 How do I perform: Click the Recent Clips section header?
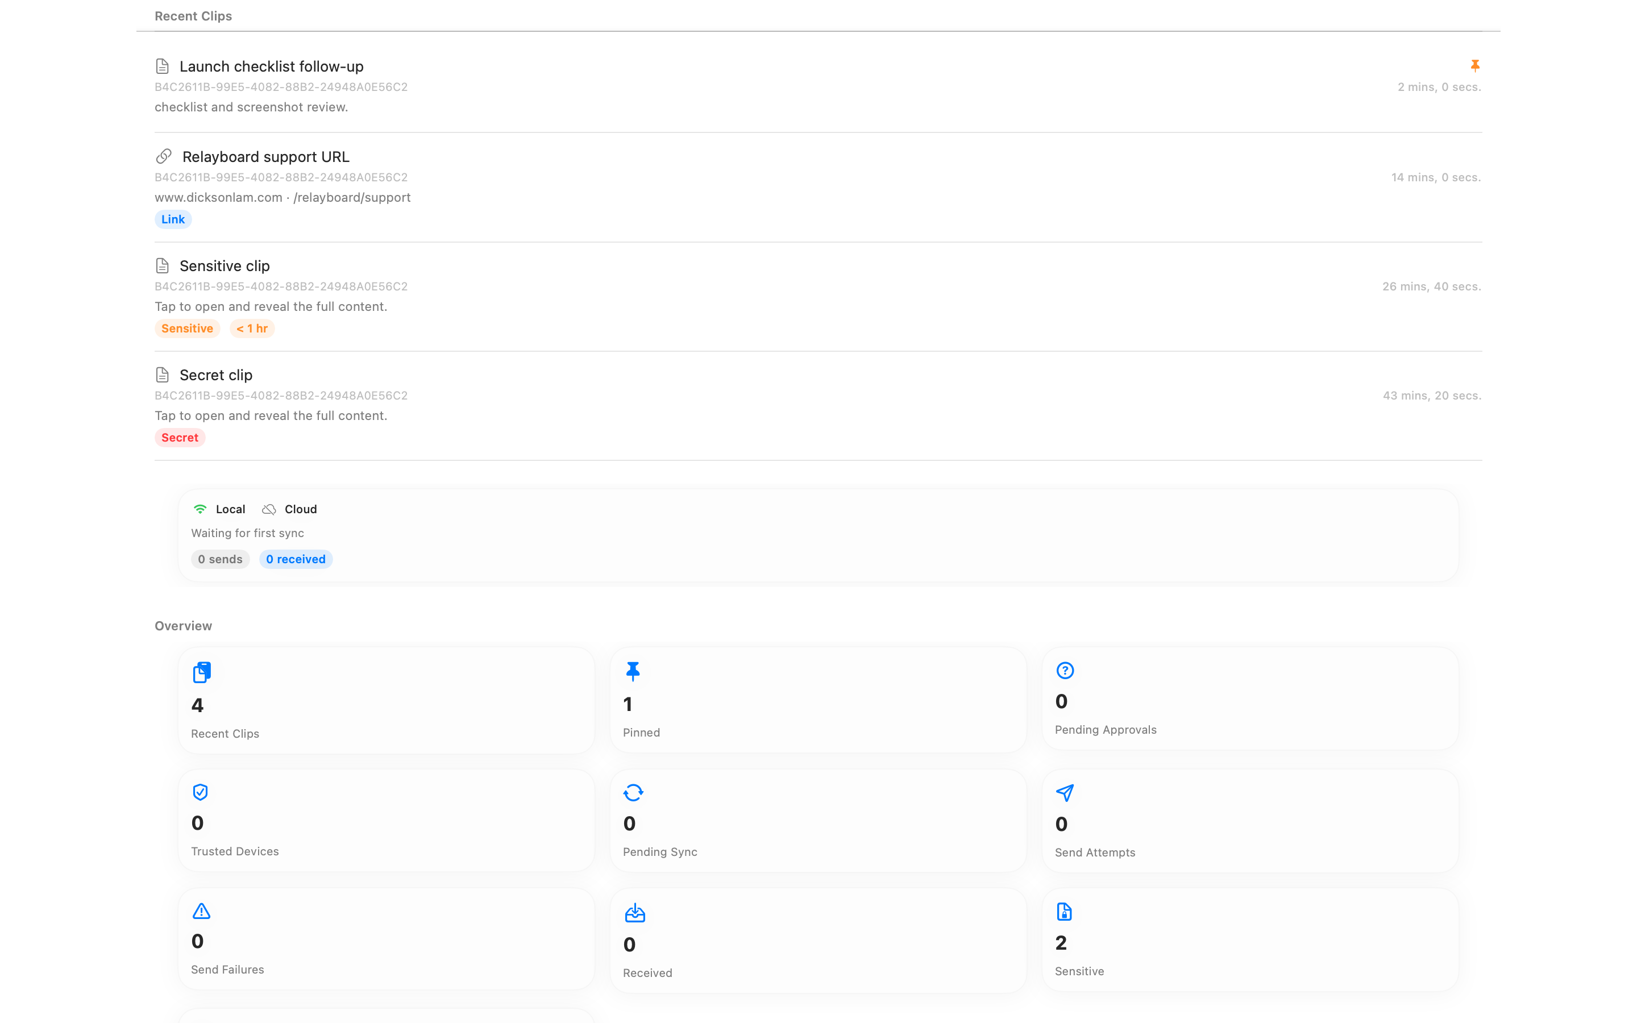point(193,16)
